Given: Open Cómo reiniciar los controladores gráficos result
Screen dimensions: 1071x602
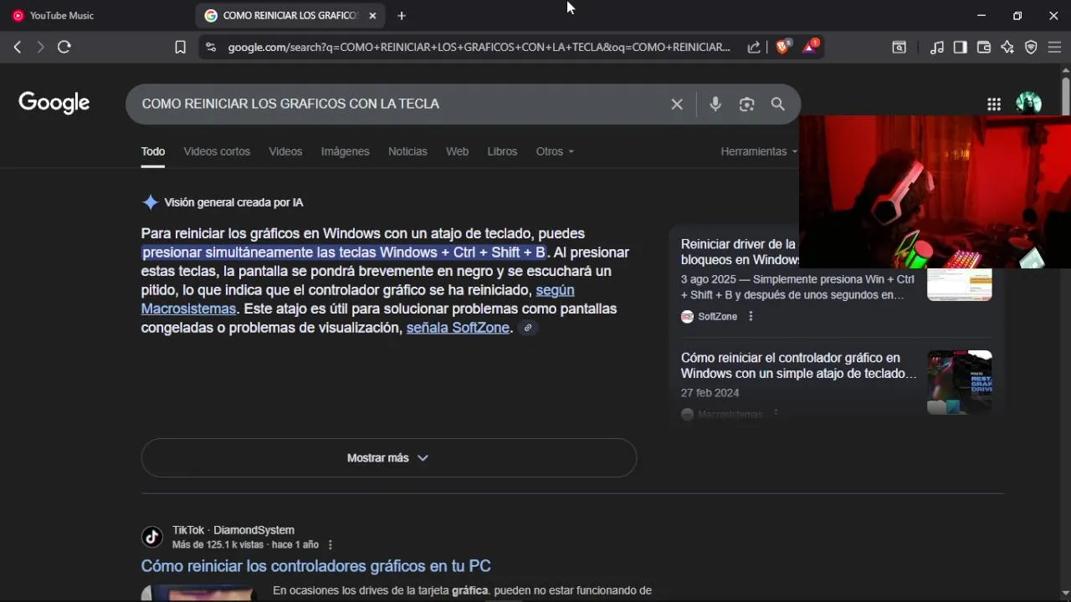Looking at the screenshot, I should (x=315, y=566).
